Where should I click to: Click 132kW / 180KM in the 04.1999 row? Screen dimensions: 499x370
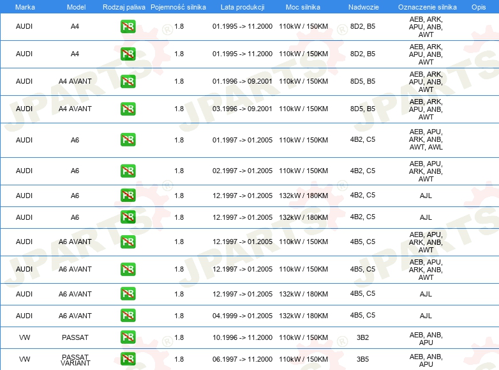point(303,316)
